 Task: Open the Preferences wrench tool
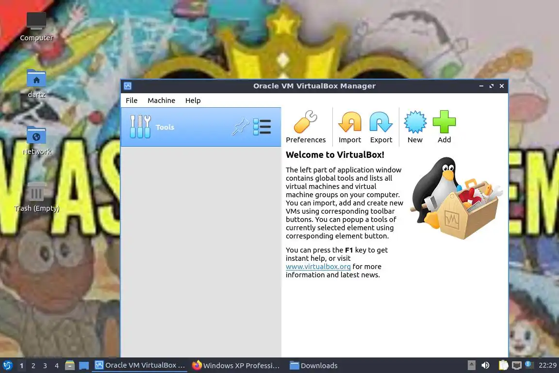tap(306, 127)
